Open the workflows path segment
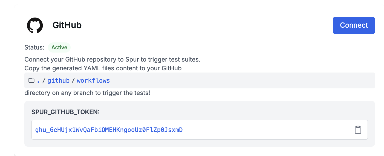Viewport: 384px width, 156px height. coord(93,80)
